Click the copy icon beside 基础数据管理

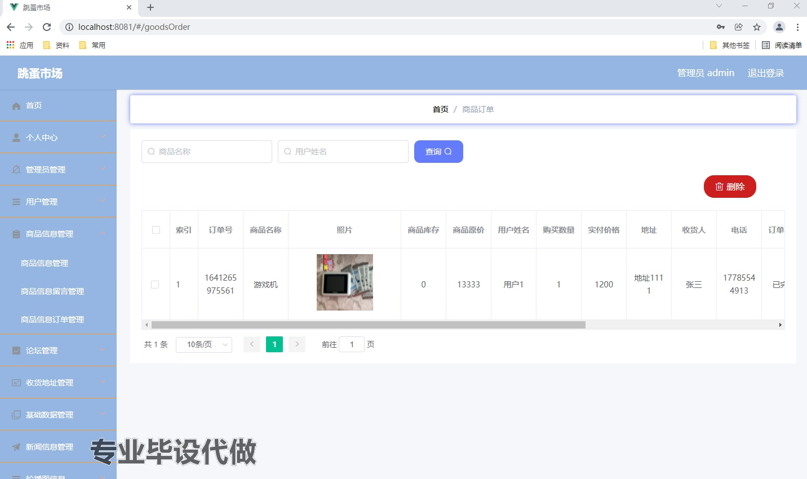(x=16, y=415)
